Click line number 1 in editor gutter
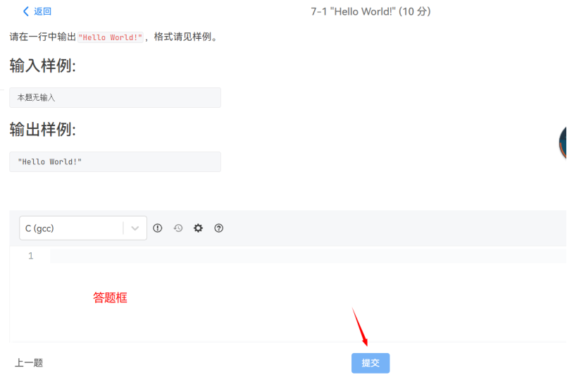The image size is (567, 375). click(30, 256)
